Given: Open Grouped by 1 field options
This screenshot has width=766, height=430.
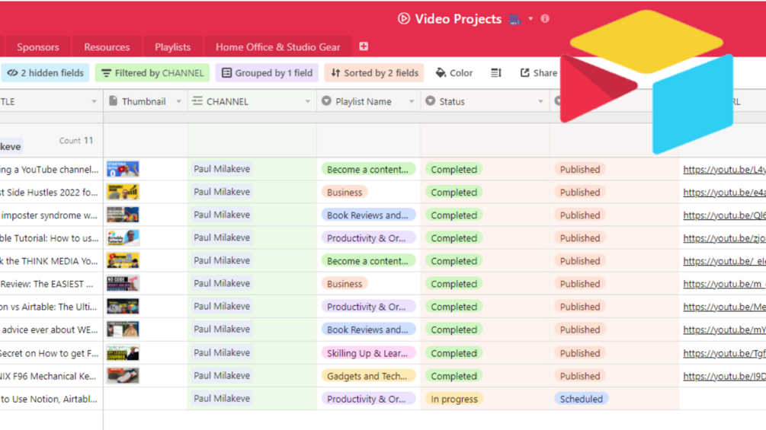Looking at the screenshot, I should (x=267, y=72).
